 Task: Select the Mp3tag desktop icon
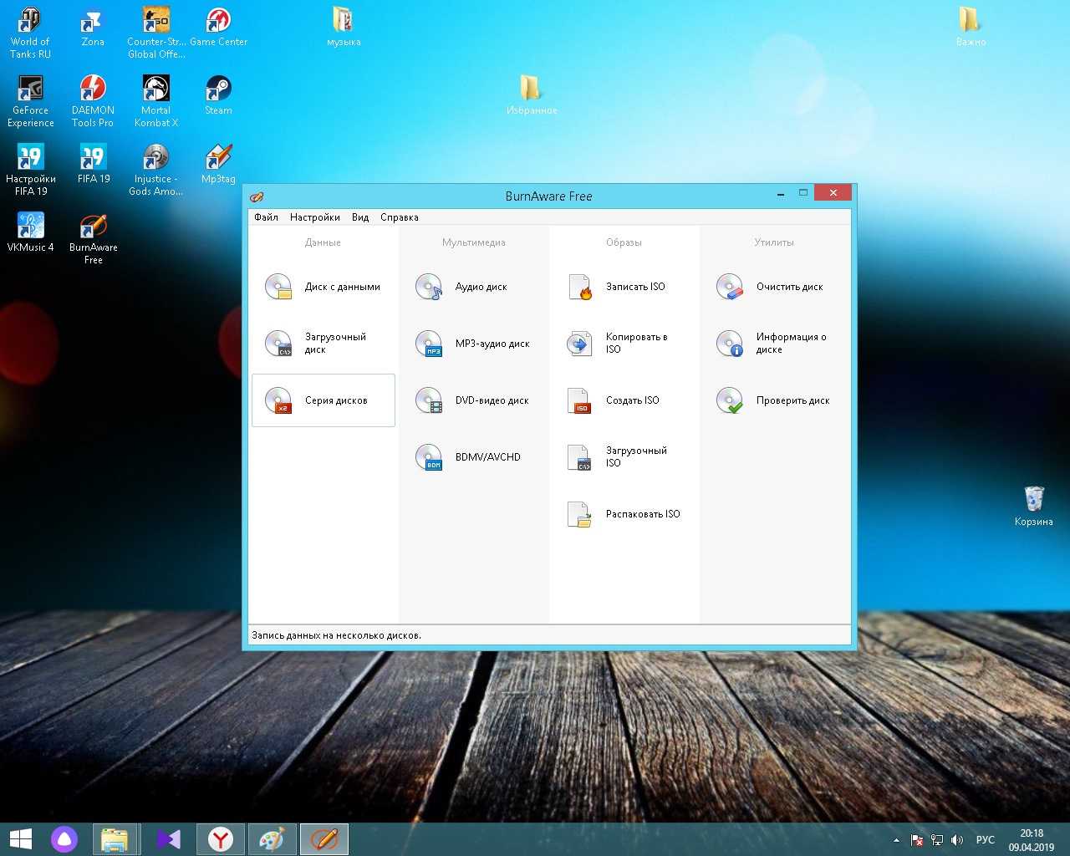click(219, 165)
